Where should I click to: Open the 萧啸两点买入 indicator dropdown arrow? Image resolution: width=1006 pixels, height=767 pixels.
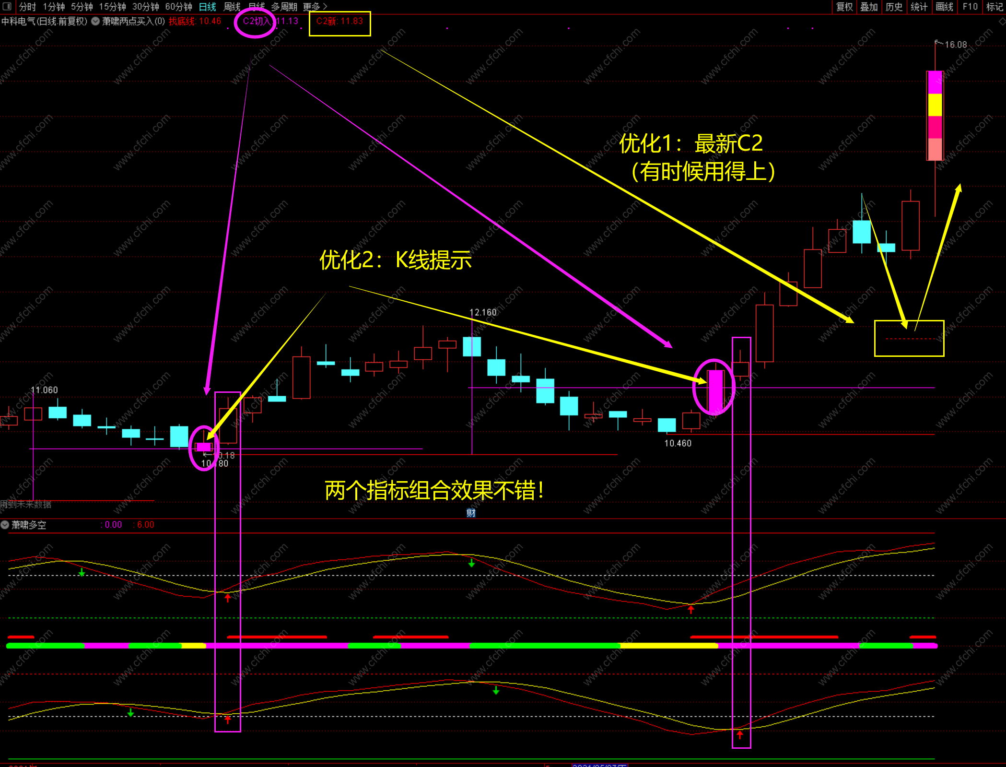coord(95,21)
